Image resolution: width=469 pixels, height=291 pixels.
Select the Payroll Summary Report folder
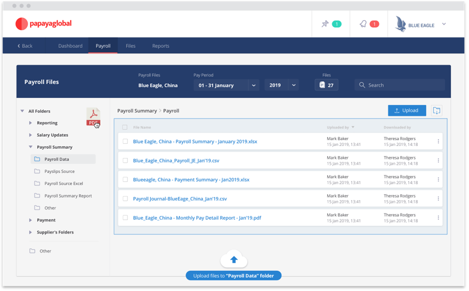pyautogui.click(x=68, y=196)
